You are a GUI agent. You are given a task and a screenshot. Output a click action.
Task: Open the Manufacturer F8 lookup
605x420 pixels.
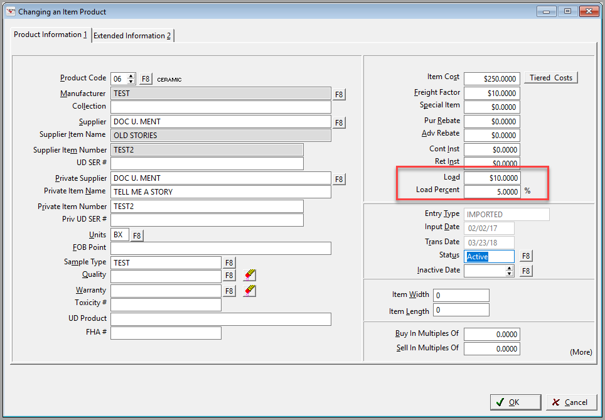(x=339, y=94)
